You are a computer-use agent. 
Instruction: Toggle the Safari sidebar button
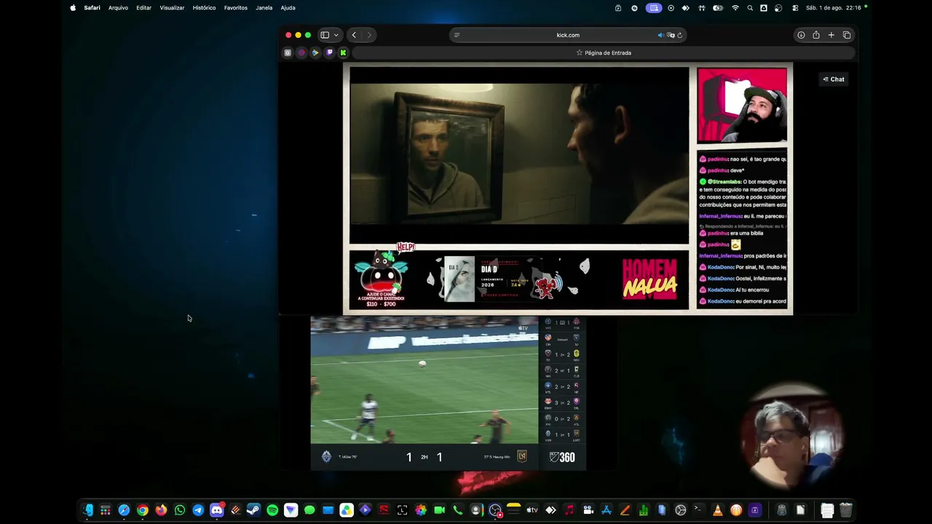pyautogui.click(x=325, y=35)
